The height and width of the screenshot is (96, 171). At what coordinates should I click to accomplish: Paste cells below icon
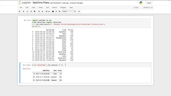[x=35, y=11]
